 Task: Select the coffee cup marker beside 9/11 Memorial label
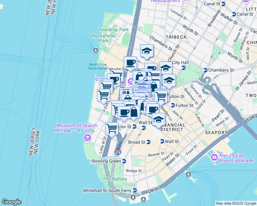[x=114, y=80]
